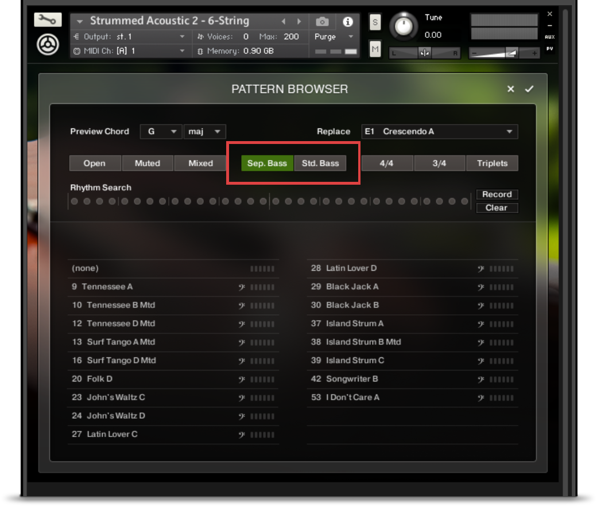Image resolution: width=597 pixels, height=526 pixels.
Task: Click the stereo pan slider
Action: 424,53
